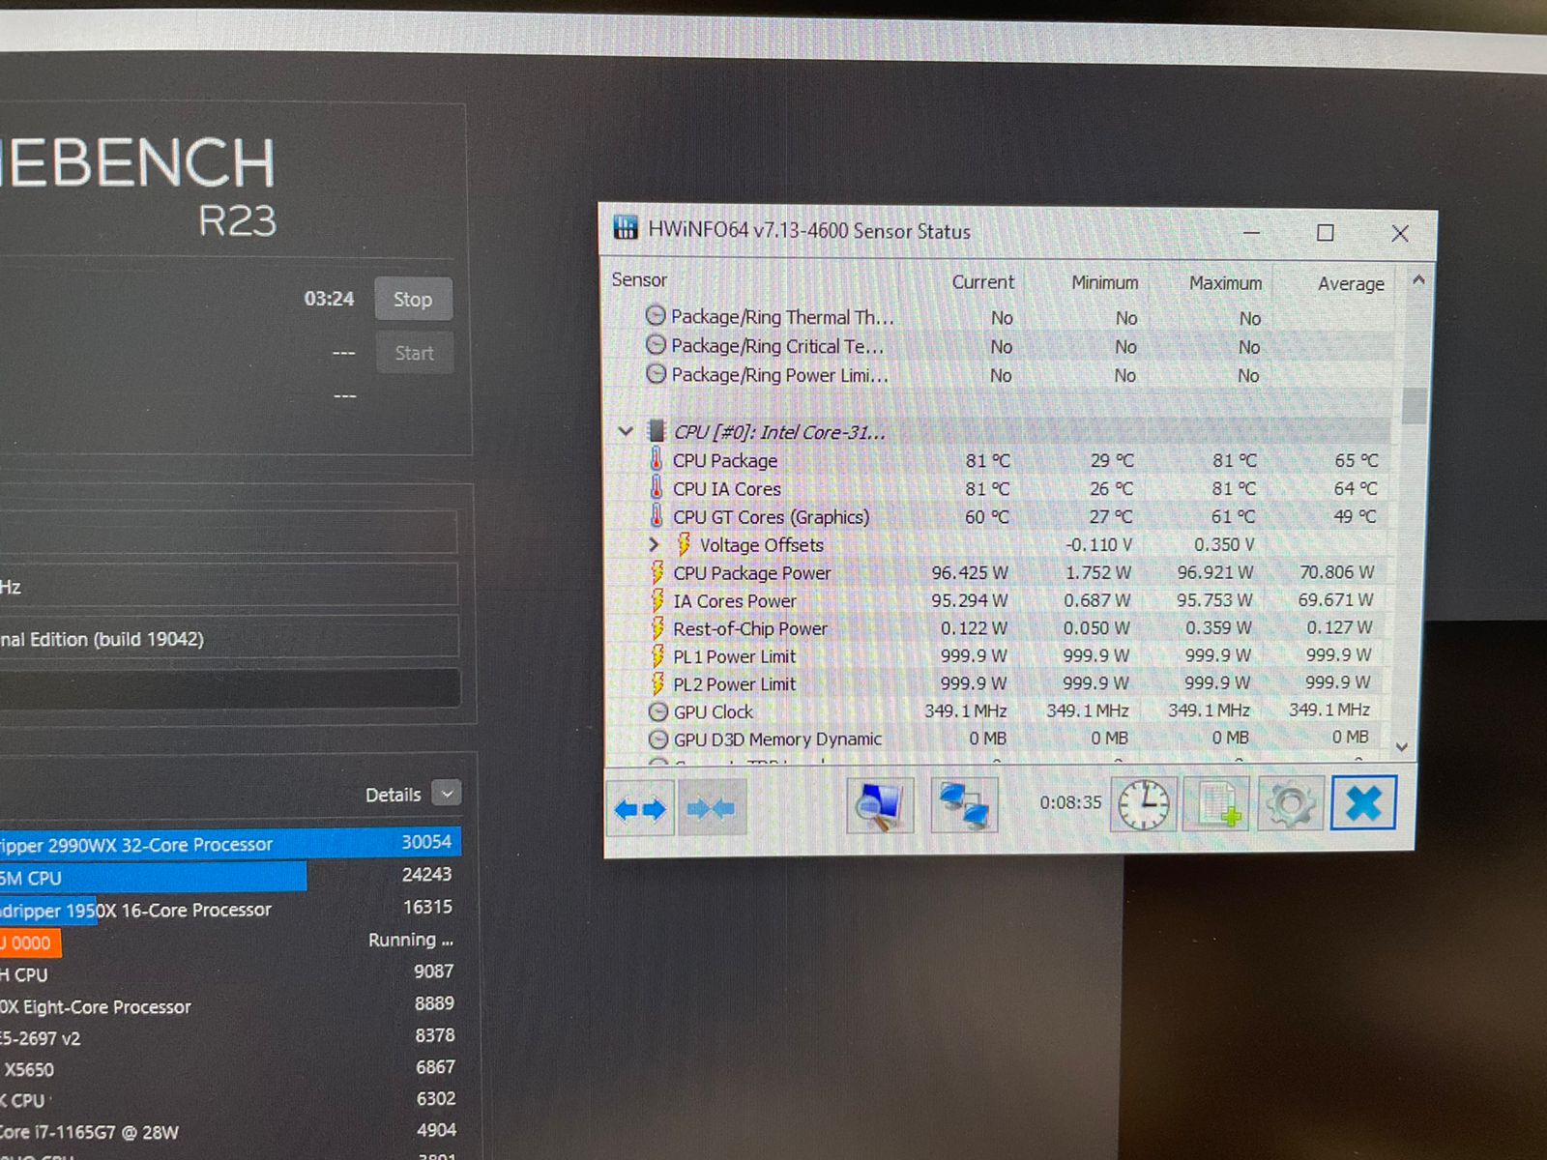Screen dimensions: 1547x1160
Task: Select the Core i7-1165G7 @ 28W ranking row
Action: click(x=230, y=1131)
